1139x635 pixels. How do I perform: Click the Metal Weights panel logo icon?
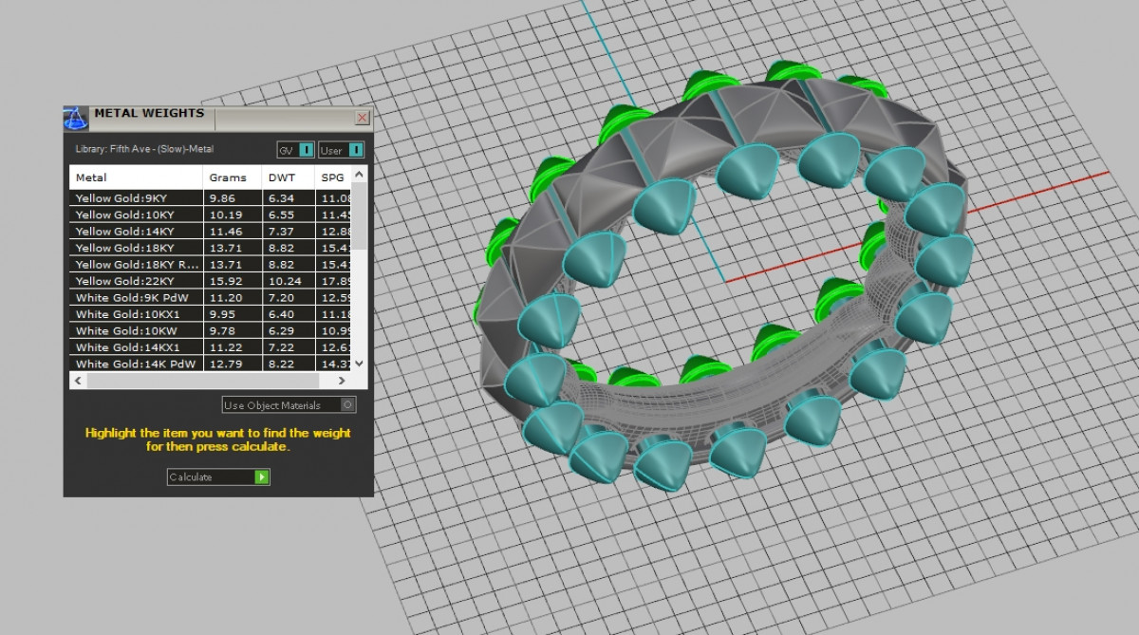(76, 119)
